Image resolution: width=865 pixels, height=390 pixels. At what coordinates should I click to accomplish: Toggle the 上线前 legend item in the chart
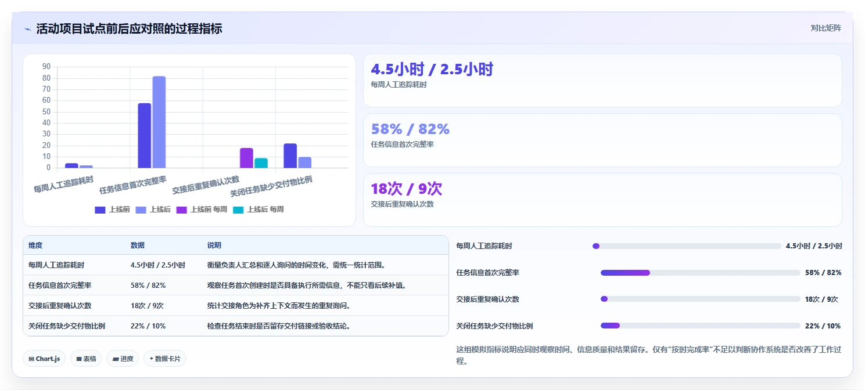[x=112, y=210]
